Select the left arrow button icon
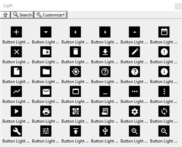This screenshot has height=147, width=182. point(75,32)
